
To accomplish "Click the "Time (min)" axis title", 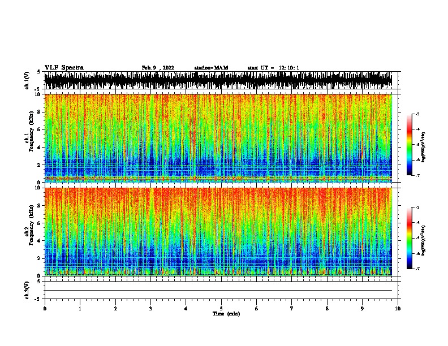I will 226,314.
